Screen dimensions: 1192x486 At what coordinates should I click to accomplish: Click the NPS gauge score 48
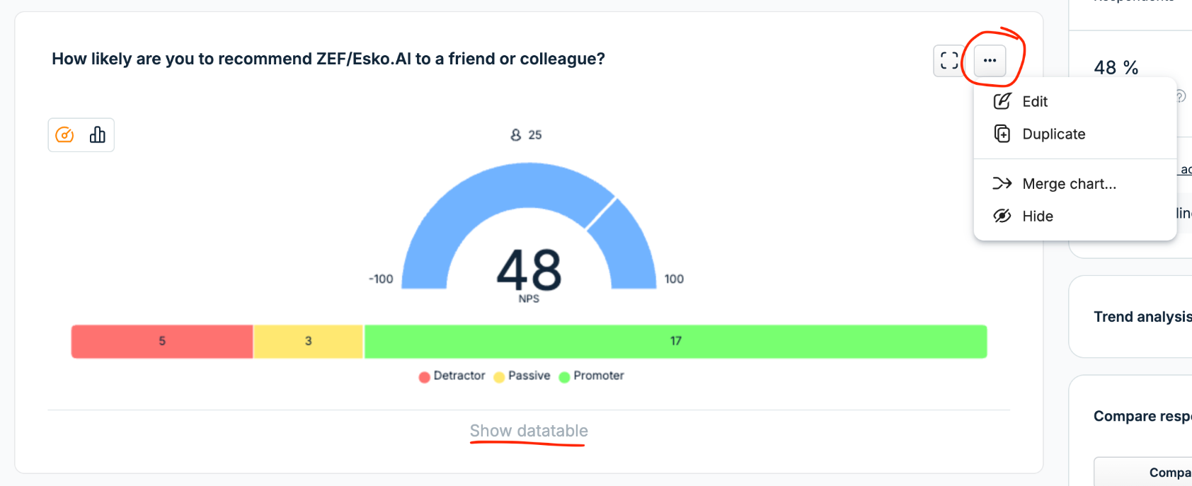(529, 270)
